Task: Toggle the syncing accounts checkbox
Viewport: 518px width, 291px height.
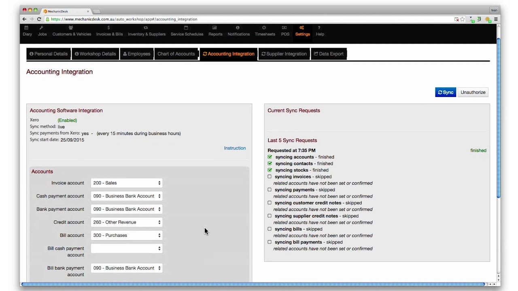Action: click(270, 157)
